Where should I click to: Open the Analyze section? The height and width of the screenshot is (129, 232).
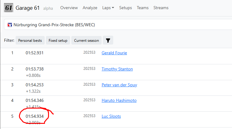click(90, 8)
